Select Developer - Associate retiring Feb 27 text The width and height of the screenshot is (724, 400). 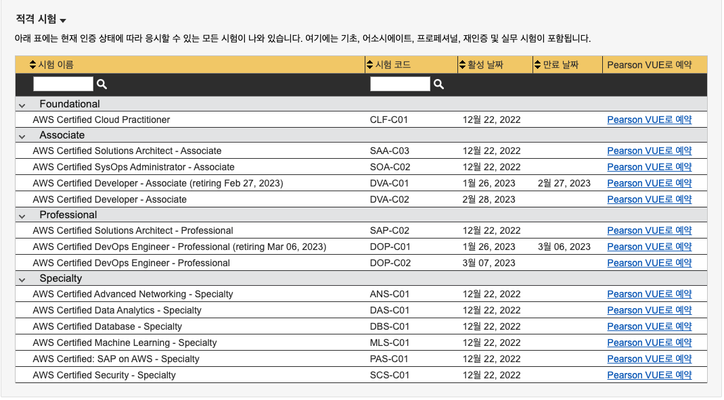(x=158, y=183)
